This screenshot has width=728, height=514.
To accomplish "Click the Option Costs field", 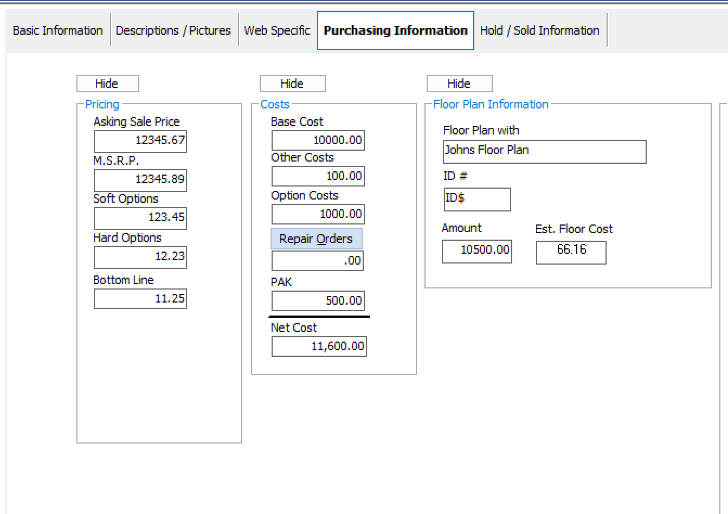I will click(x=317, y=214).
